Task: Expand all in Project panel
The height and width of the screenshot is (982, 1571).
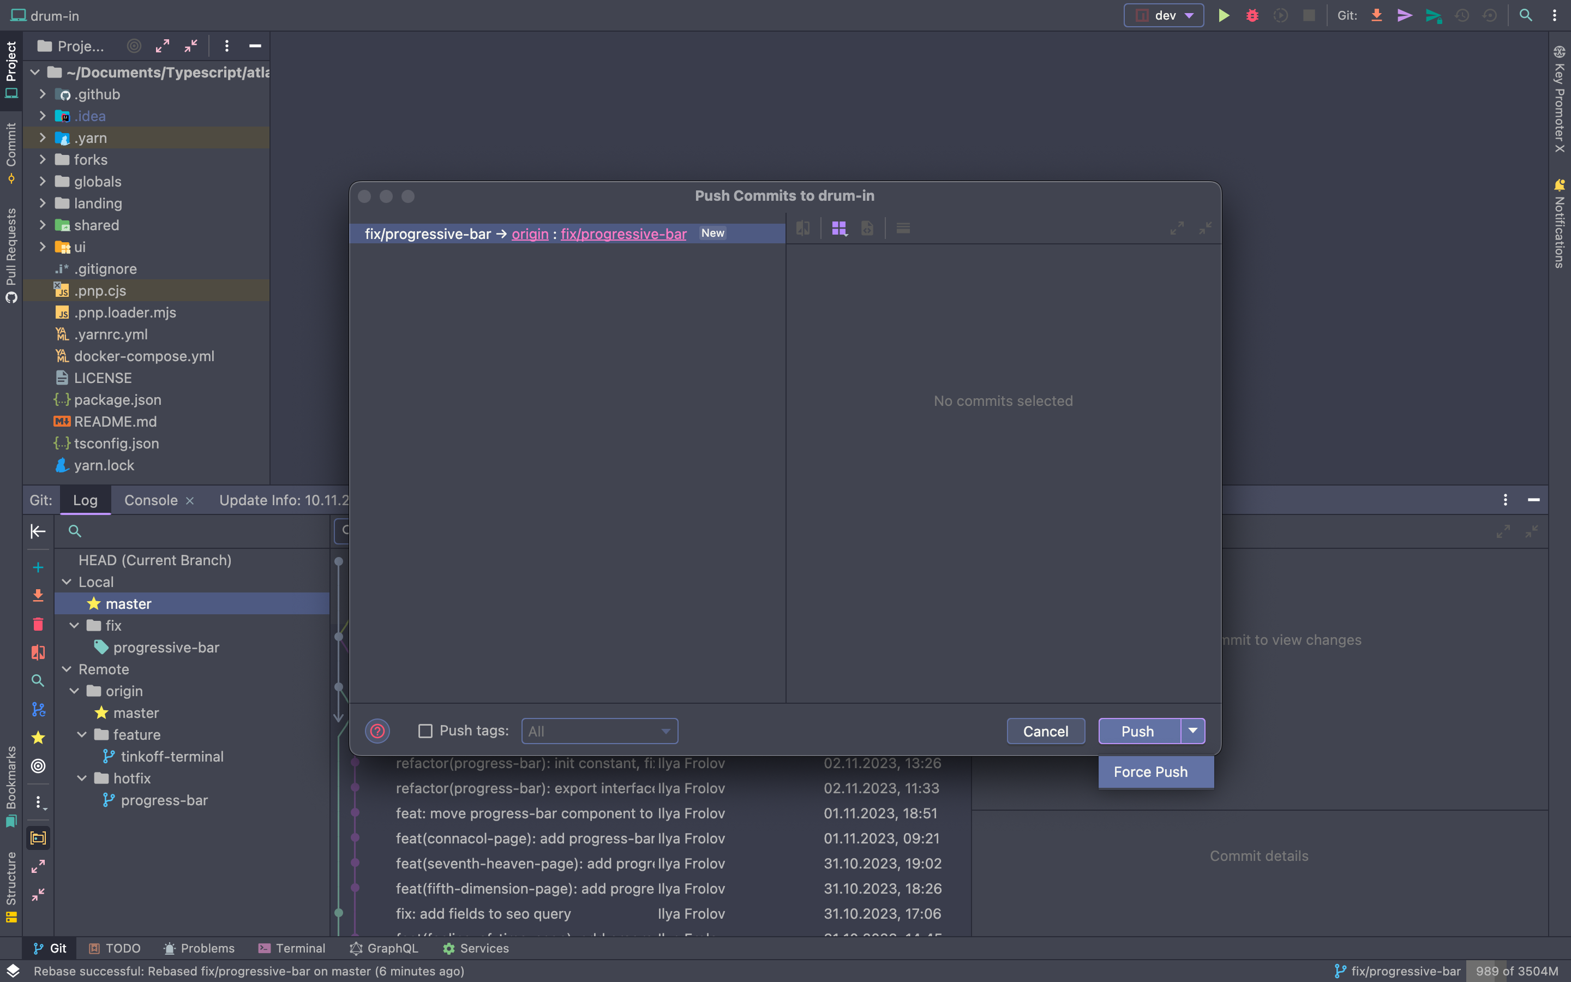Action: tap(163, 46)
